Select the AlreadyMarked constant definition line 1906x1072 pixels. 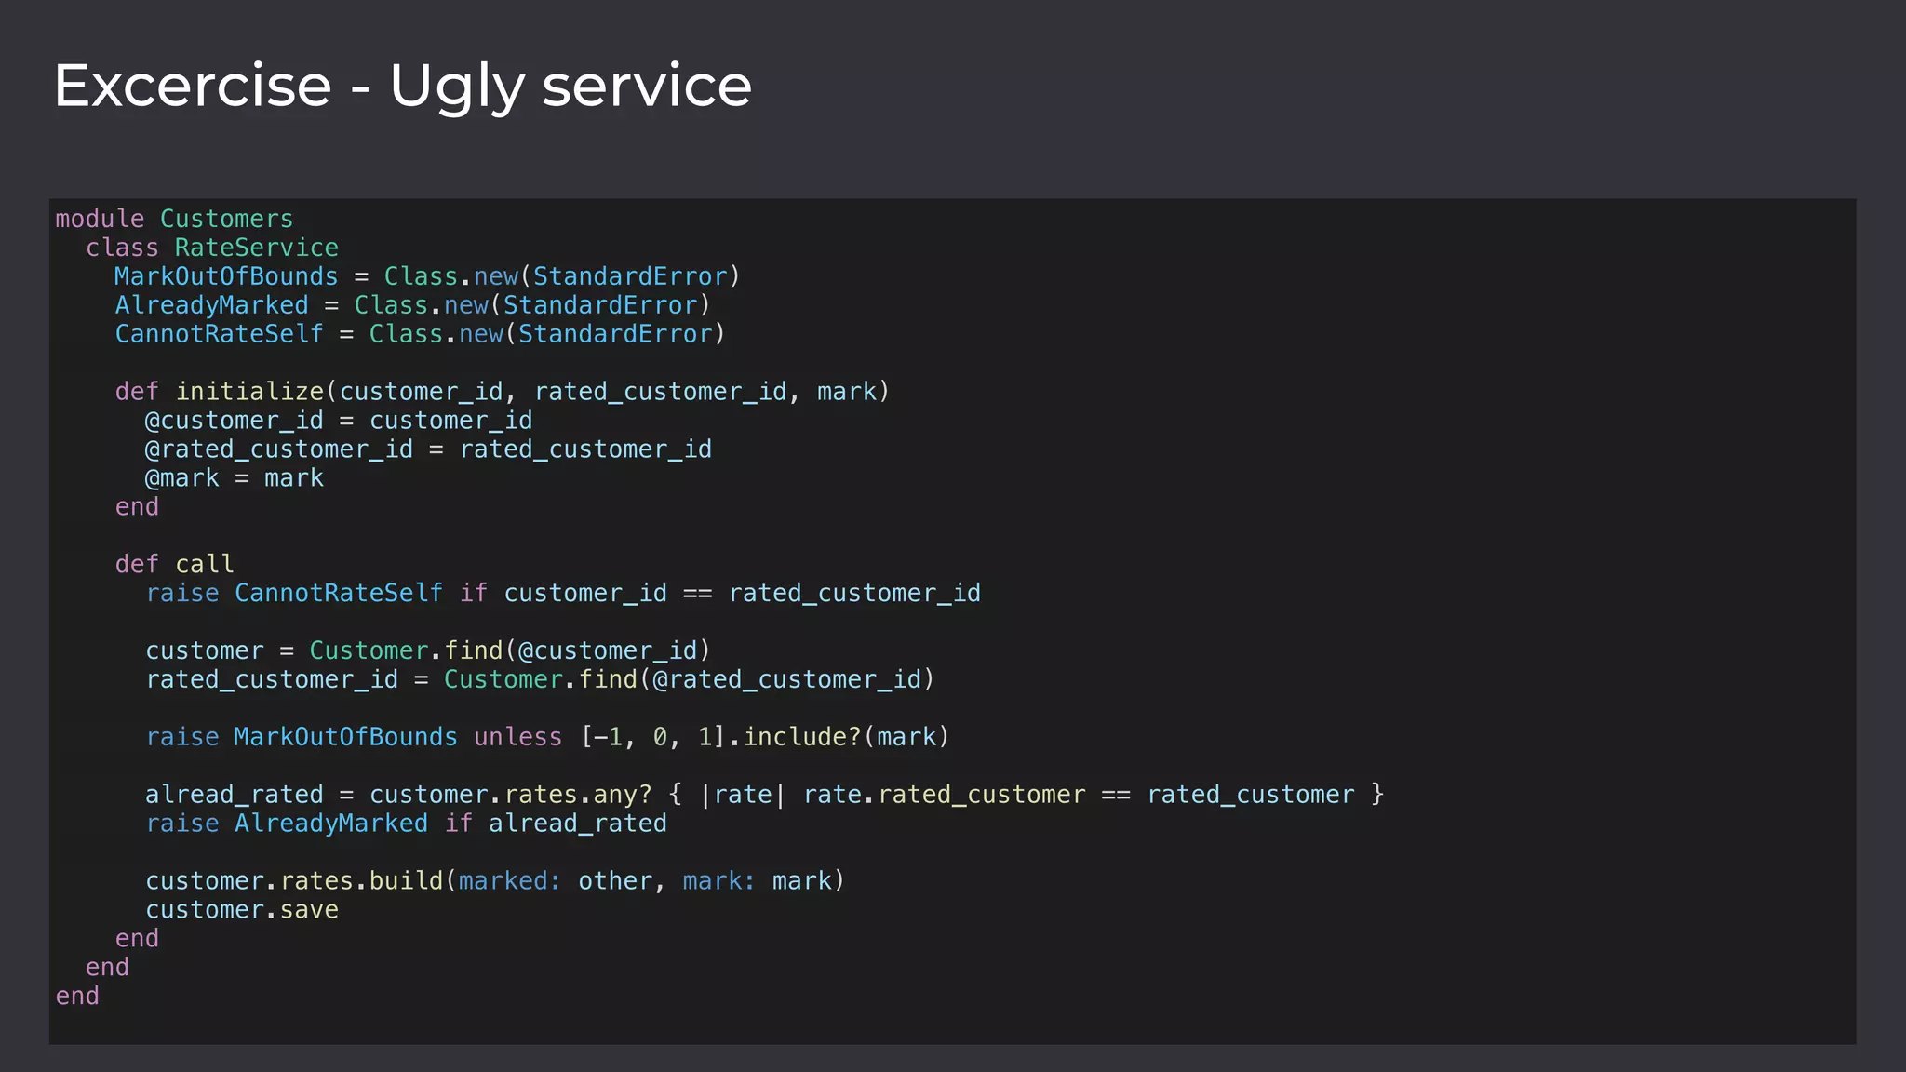(412, 305)
